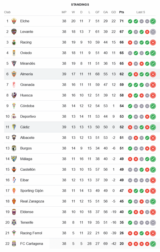Click the Club column header

tap(7, 12)
